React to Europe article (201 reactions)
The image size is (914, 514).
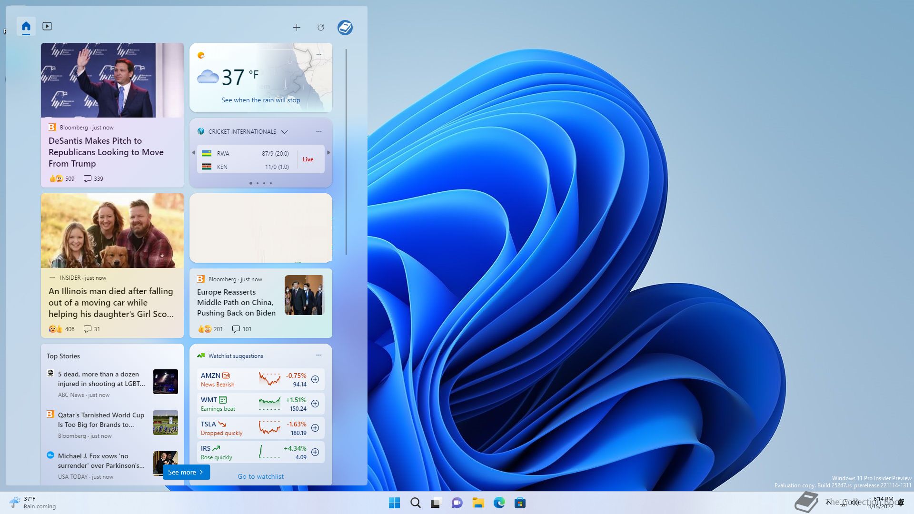[x=210, y=329]
